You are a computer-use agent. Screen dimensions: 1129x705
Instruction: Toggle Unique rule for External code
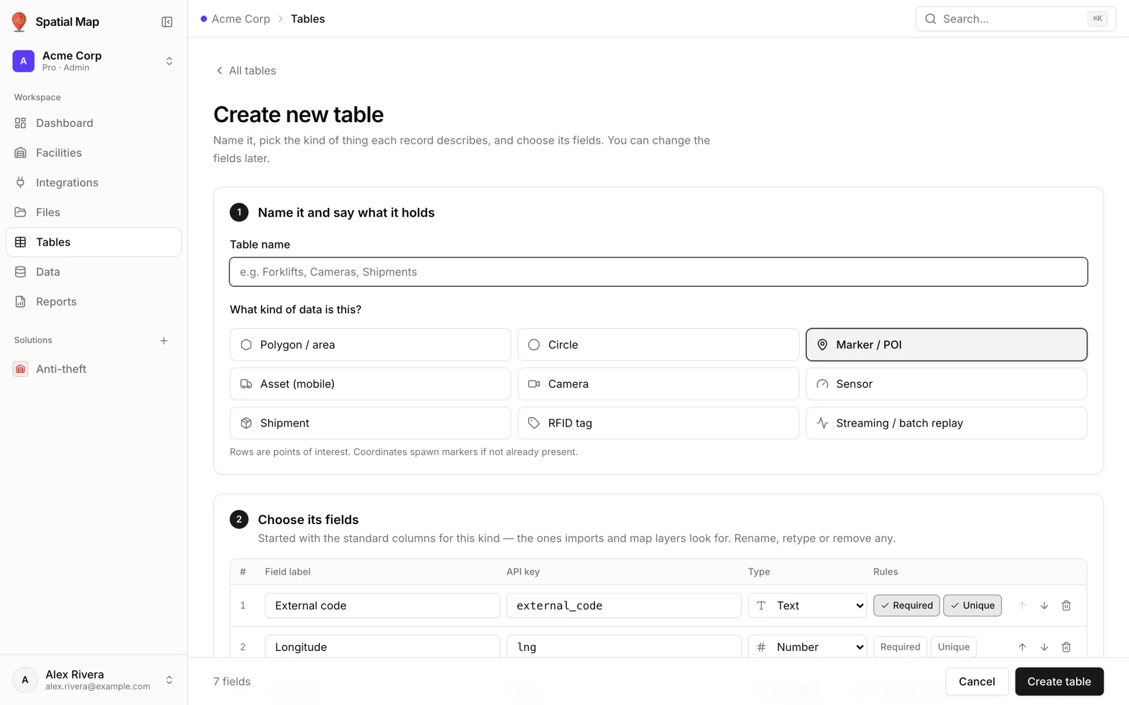pos(973,606)
